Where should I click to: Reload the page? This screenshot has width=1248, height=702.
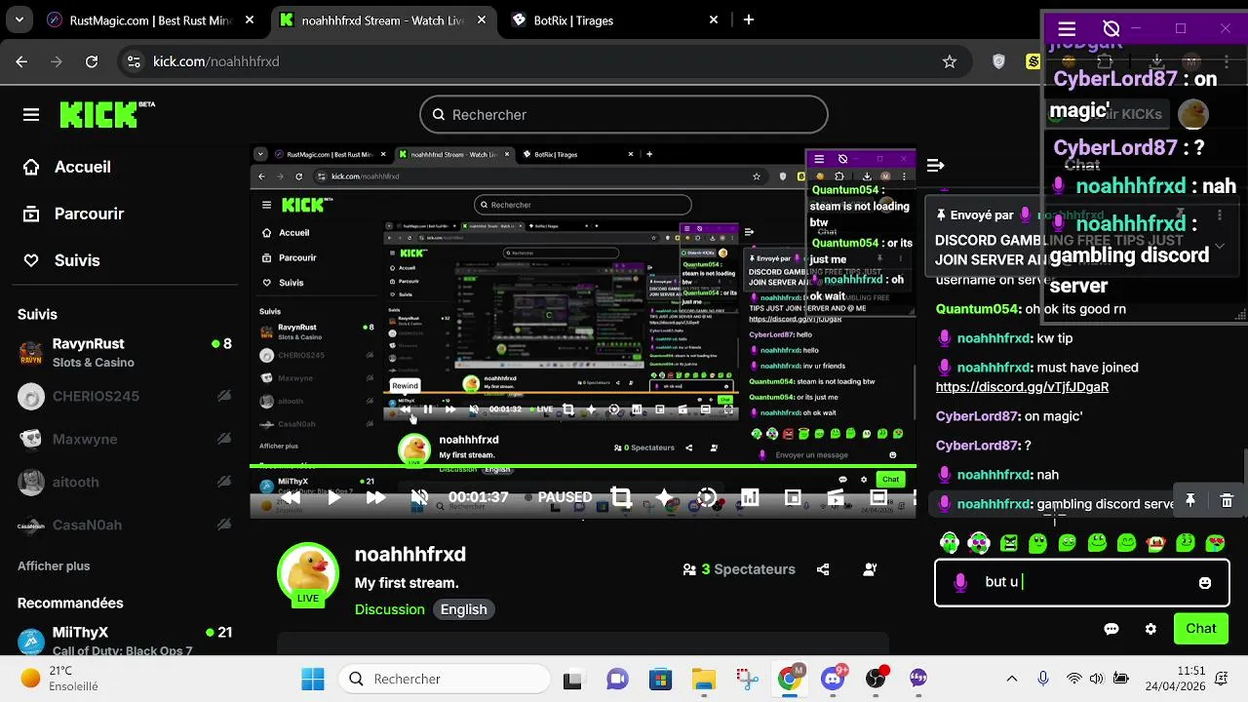92,61
